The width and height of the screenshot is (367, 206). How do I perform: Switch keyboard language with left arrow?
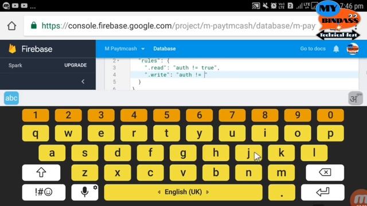coord(159,192)
